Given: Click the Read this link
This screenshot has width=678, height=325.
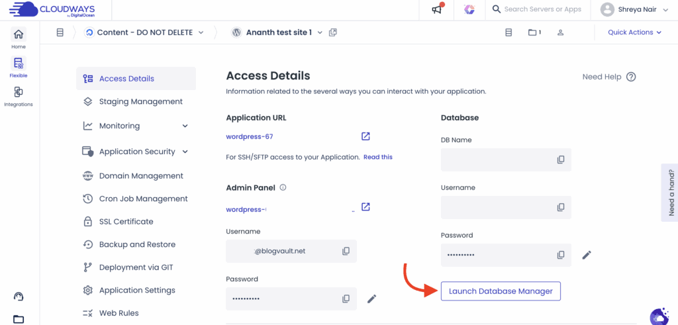Looking at the screenshot, I should [378, 157].
